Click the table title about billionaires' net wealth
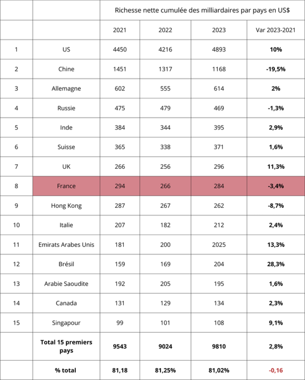This screenshot has width=305, height=380. tap(202, 10)
